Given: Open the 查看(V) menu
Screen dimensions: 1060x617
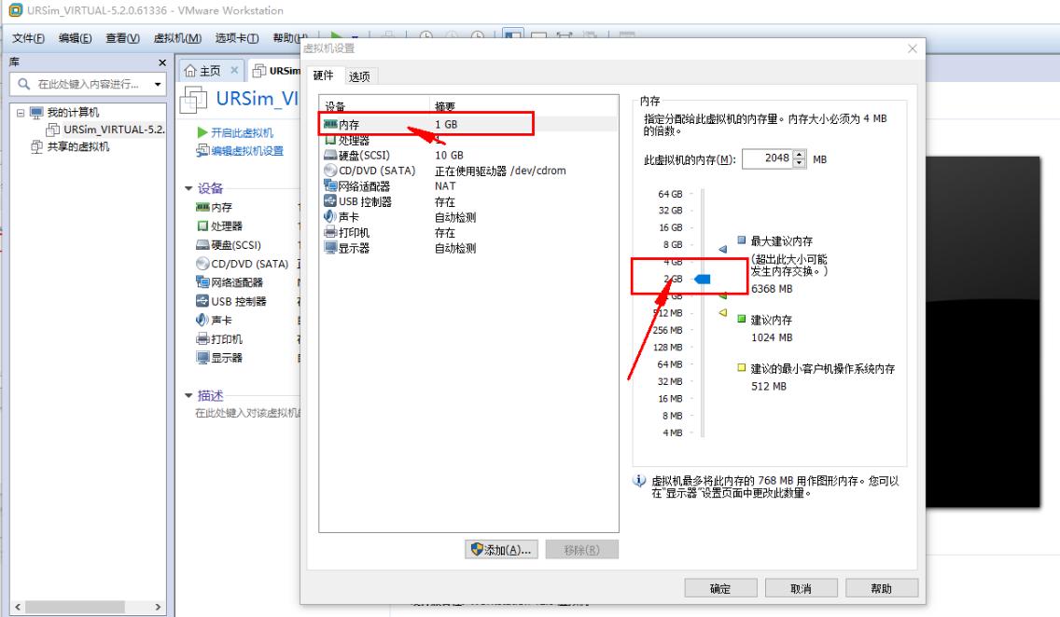Looking at the screenshot, I should point(122,38).
